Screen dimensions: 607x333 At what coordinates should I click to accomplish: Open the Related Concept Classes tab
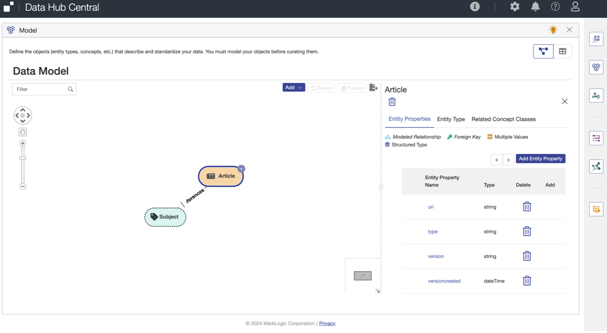(x=503, y=119)
